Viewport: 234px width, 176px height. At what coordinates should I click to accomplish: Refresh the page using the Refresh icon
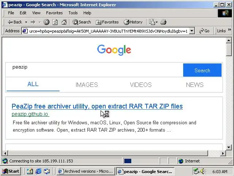(55, 22)
